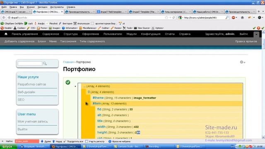This screenshot has height=149, width=265.
Task: Click the find bar text field
Action: coord(27,142)
